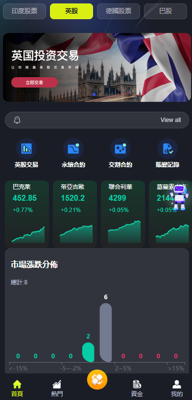The width and height of the screenshot is (192, 400).
Task: Open the View all link
Action: pos(170,120)
